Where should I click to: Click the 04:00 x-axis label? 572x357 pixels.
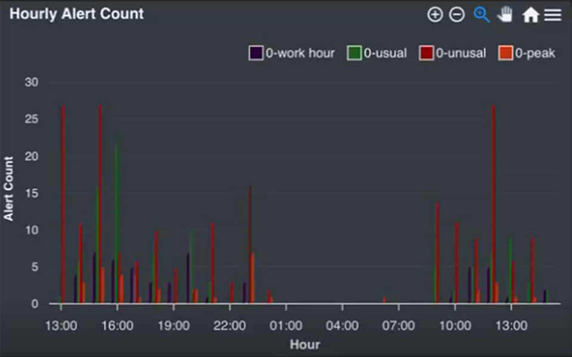342,325
